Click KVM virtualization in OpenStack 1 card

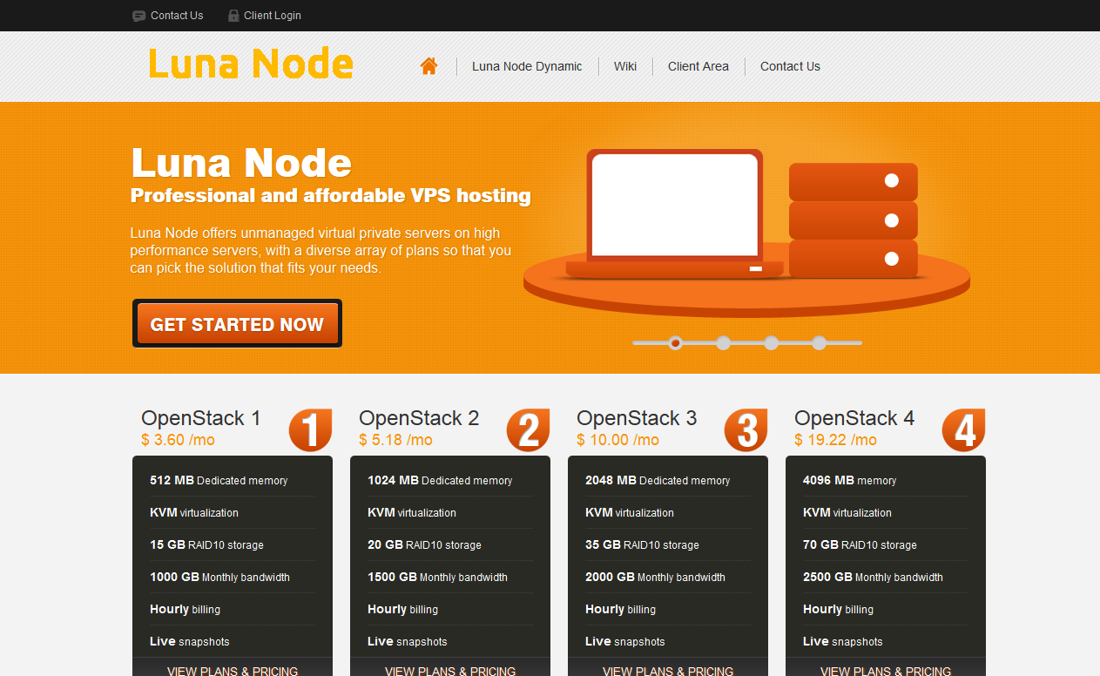tap(194, 512)
